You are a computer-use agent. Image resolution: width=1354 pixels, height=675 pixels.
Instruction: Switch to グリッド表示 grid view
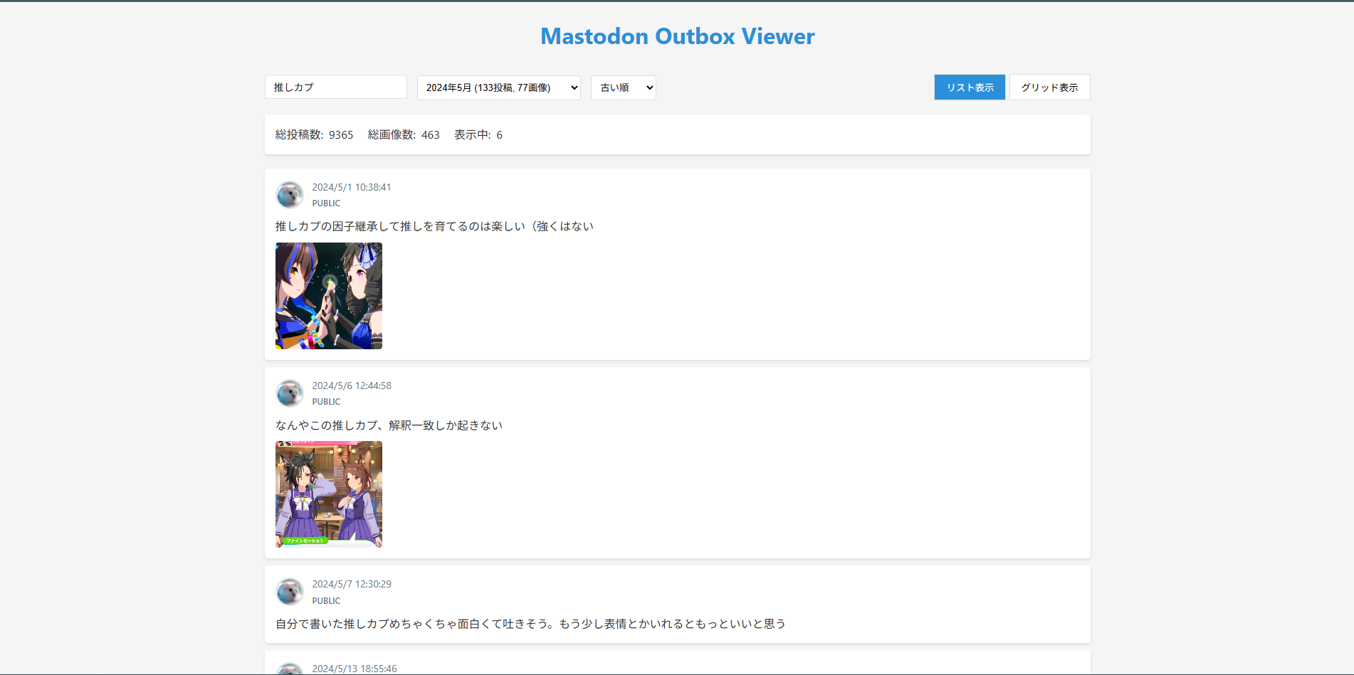pyautogui.click(x=1049, y=87)
